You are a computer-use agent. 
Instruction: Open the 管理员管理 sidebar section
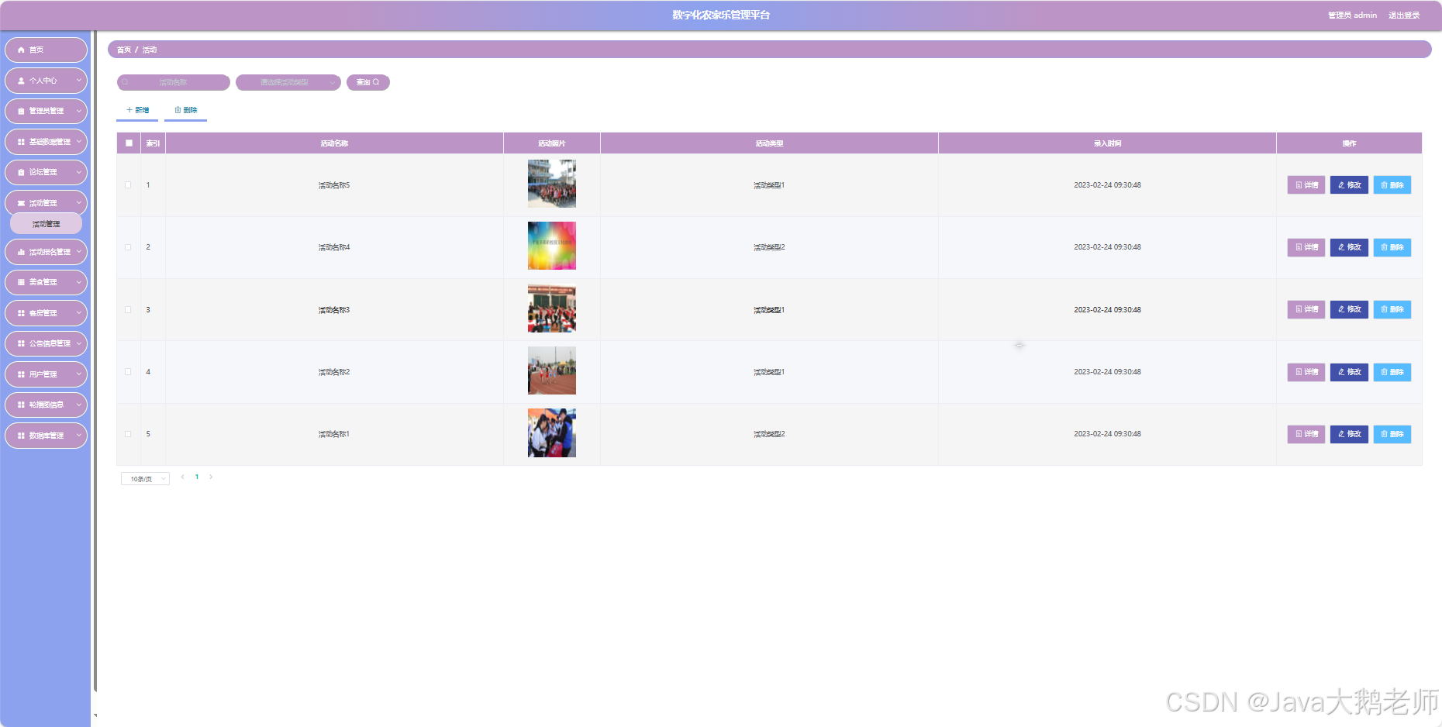[46, 111]
